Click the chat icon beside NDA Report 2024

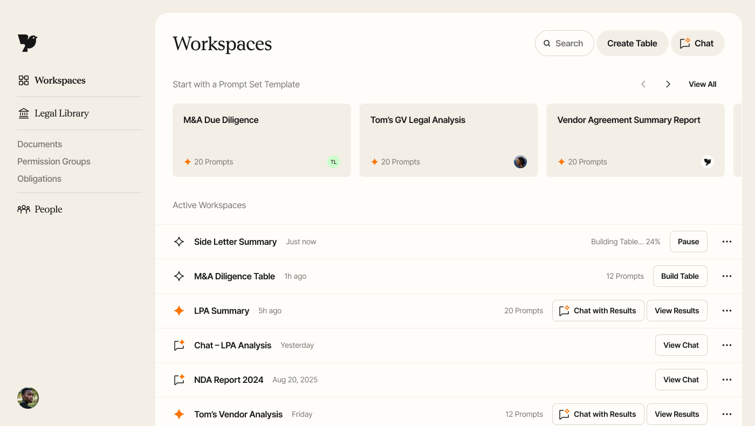coord(179,380)
